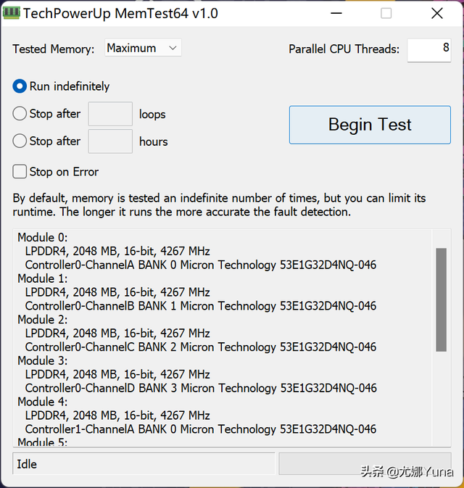Screen dimensions: 464x488
Task: Click the hours count input box
Action: 110,141
